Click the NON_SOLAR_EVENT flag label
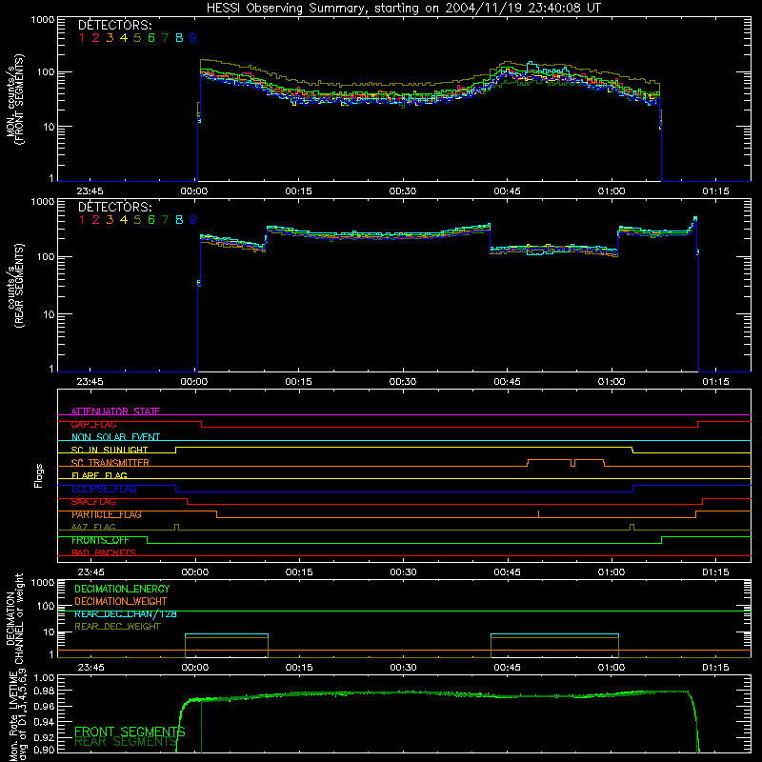The width and height of the screenshot is (762, 762). 115,437
